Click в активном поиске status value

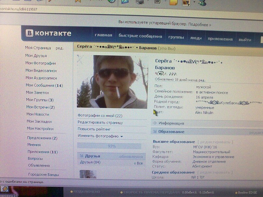point(212,92)
